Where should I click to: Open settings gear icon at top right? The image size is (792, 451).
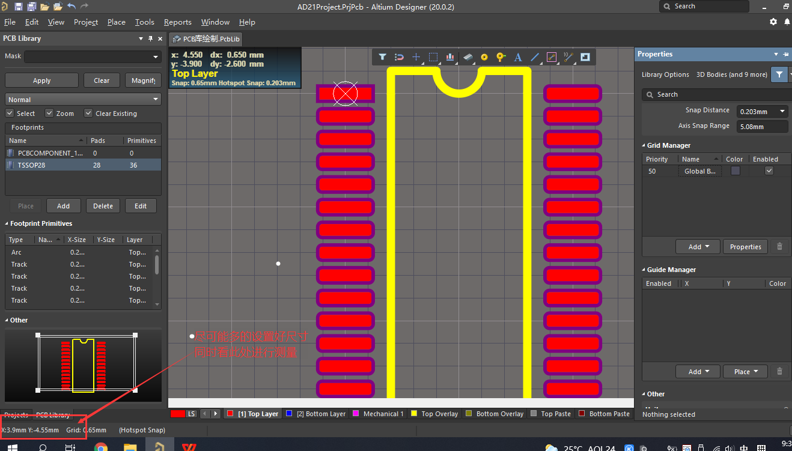point(773,22)
